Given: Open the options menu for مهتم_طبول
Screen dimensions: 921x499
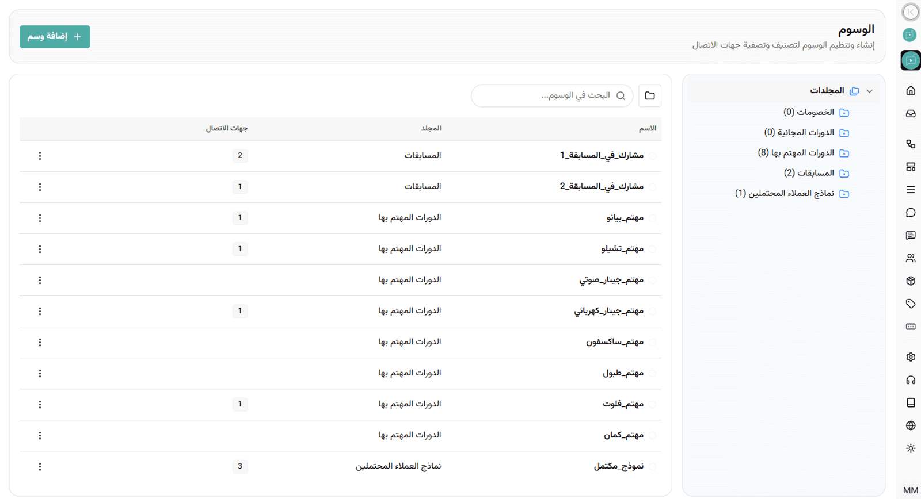Looking at the screenshot, I should tap(40, 373).
